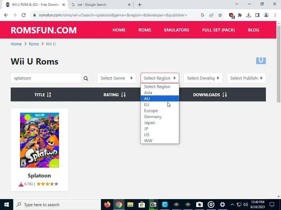Open BLOG in site navigation
281x210 pixels.
254,30
